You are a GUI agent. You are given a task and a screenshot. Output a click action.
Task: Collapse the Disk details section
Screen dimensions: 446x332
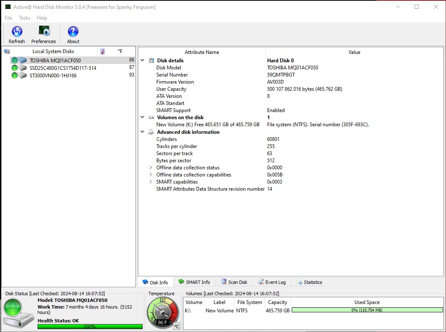coord(143,60)
